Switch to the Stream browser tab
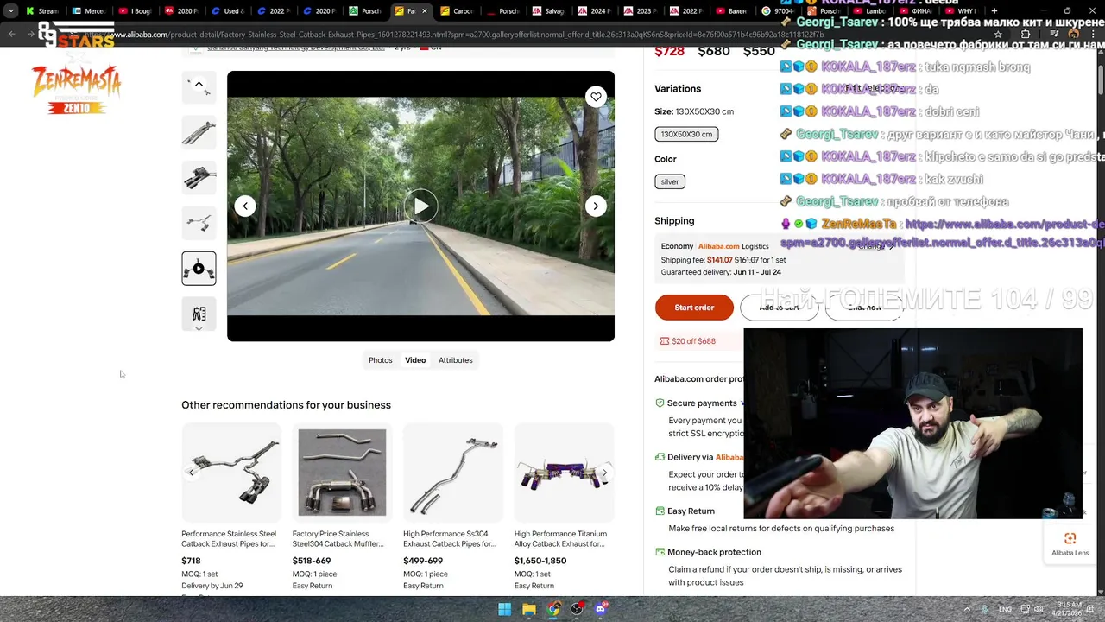The width and height of the screenshot is (1105, 622). (x=43, y=11)
